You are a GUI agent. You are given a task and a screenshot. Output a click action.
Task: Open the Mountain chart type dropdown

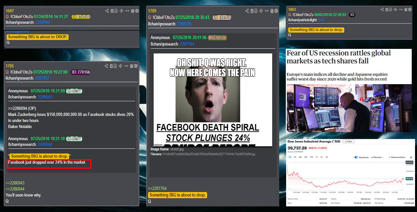377,157
